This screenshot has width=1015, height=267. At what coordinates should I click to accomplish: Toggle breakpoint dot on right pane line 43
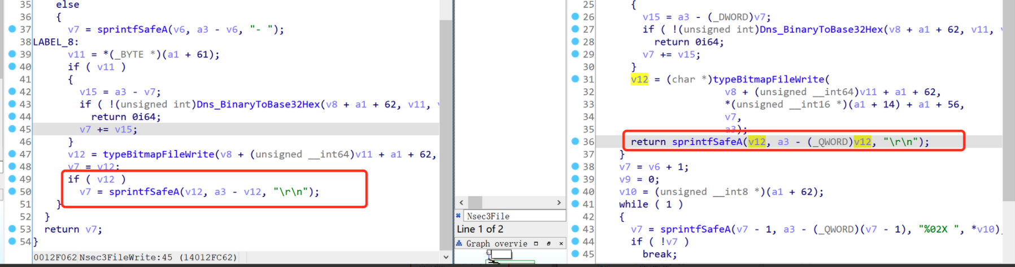(x=575, y=228)
